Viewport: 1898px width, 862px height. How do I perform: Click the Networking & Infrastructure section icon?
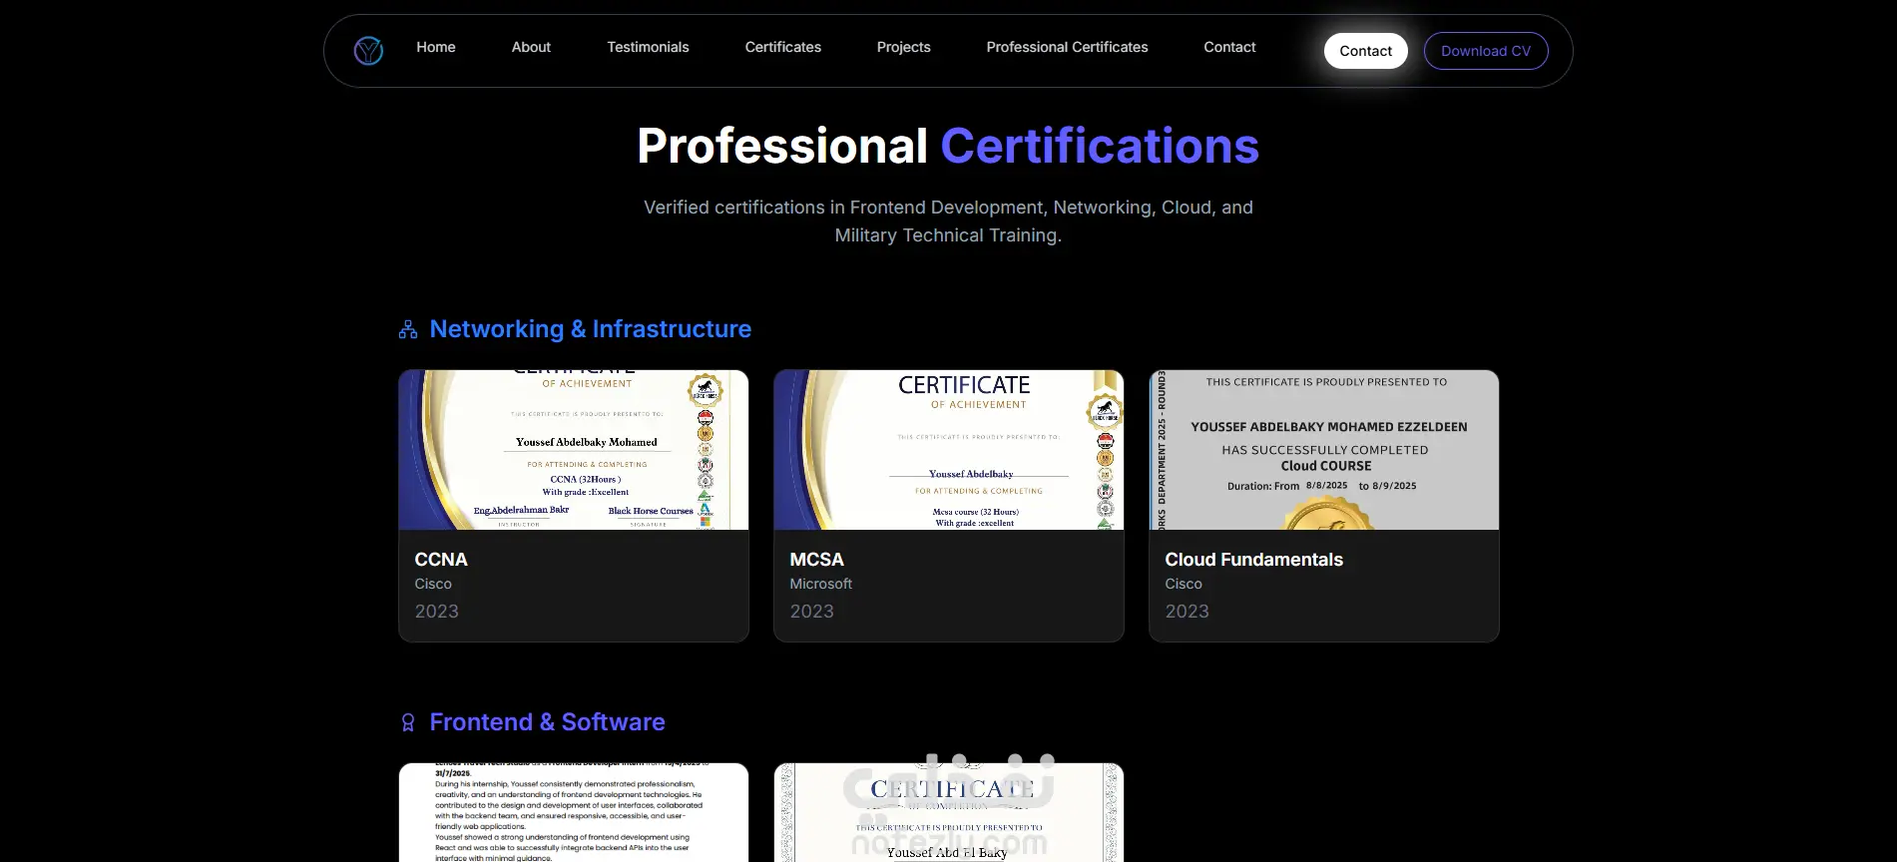[408, 329]
